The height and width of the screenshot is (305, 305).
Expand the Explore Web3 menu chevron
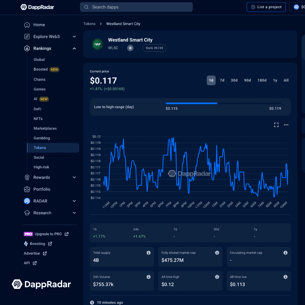(74, 36)
